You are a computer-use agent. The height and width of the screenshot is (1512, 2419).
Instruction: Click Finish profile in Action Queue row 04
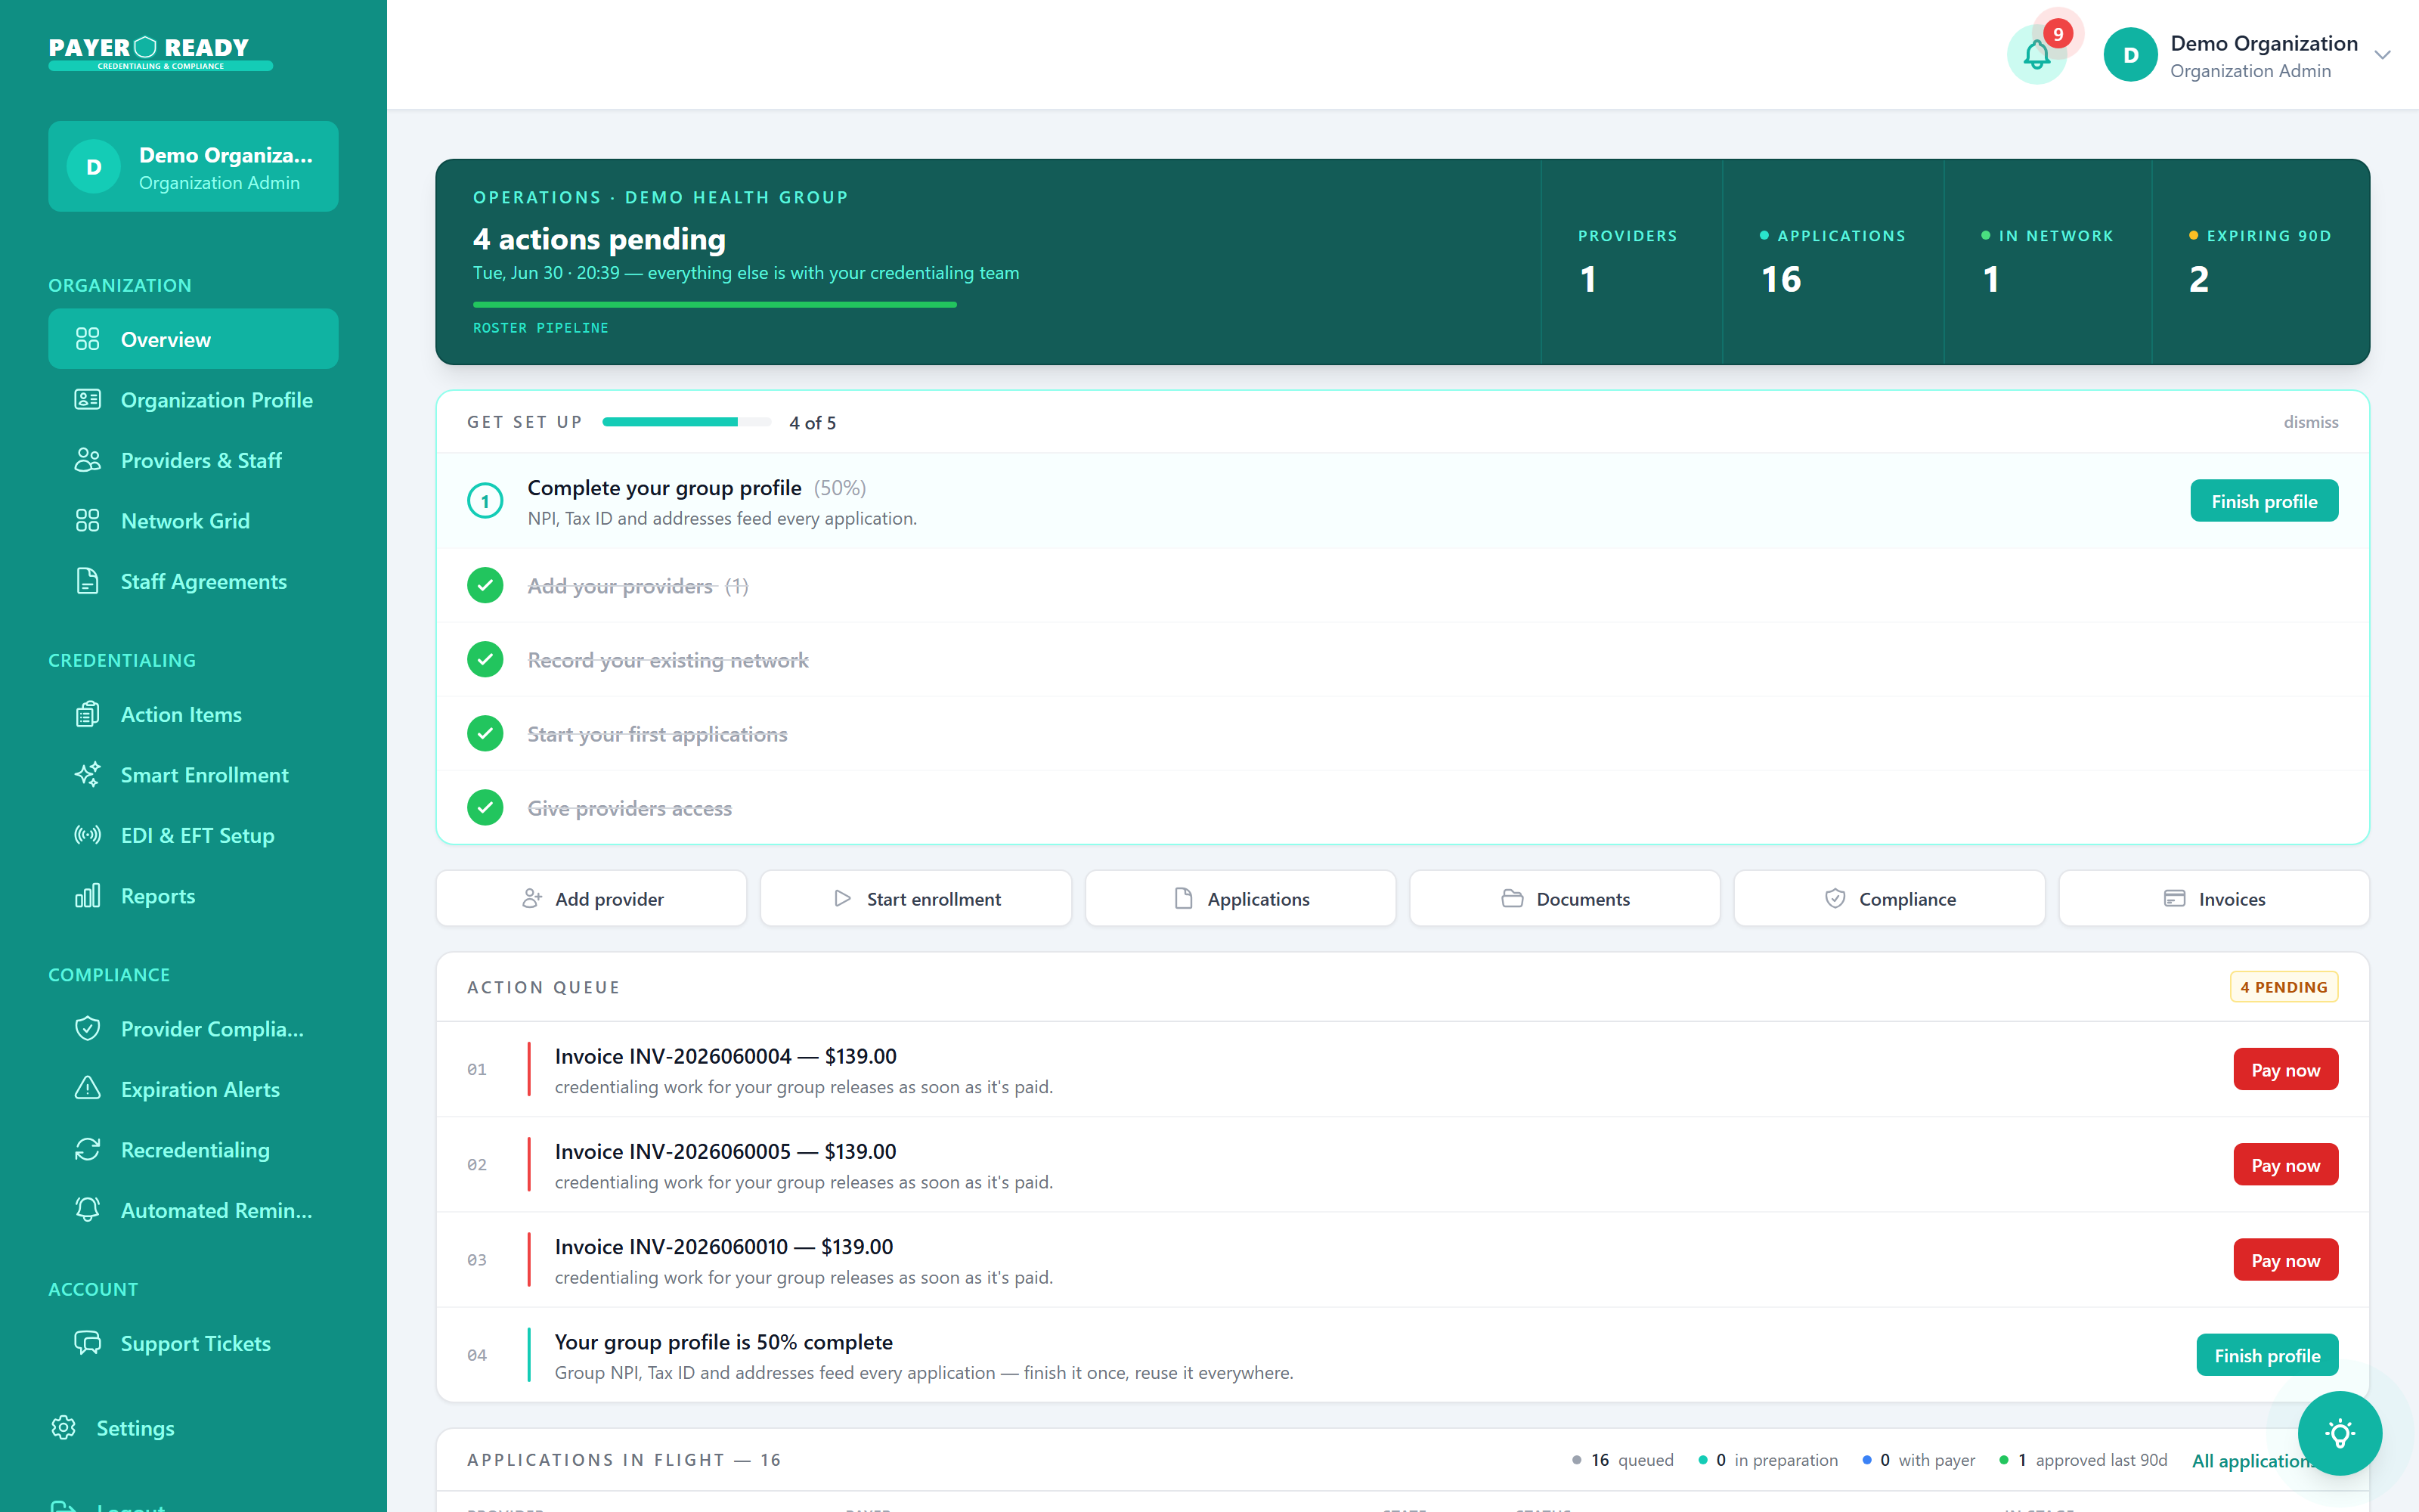coord(2267,1355)
